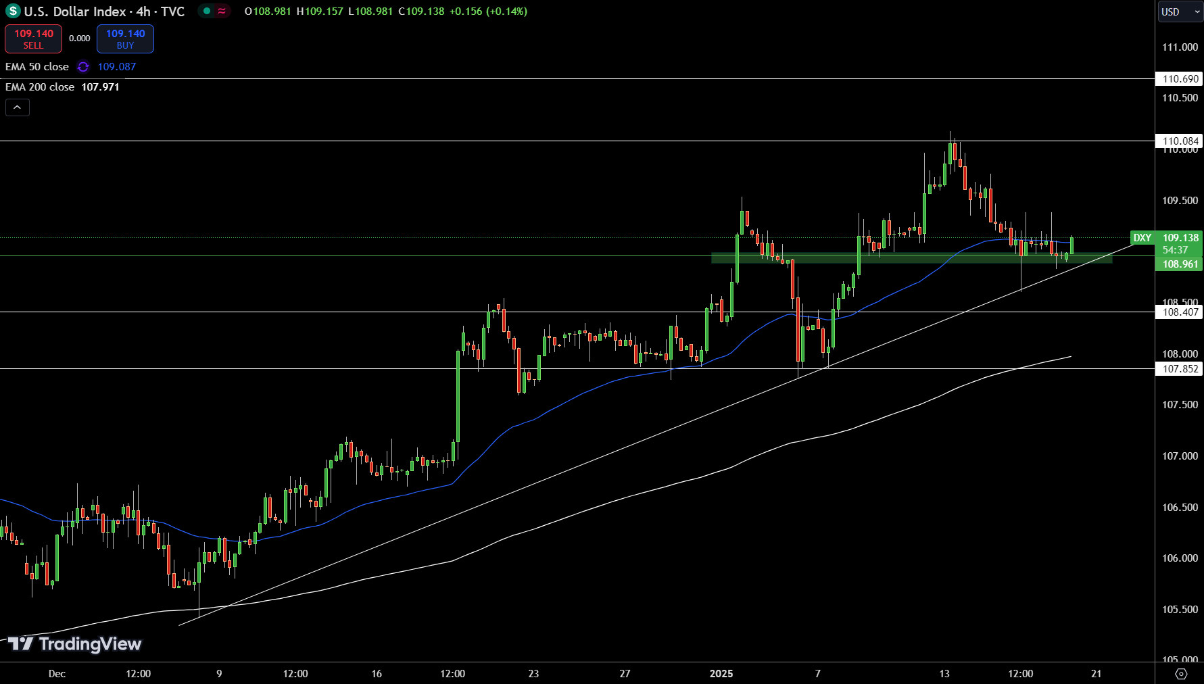Screen dimensions: 1204x684
Task: Select the 110.690 horizontal line price label
Action: pyautogui.click(x=1180, y=79)
